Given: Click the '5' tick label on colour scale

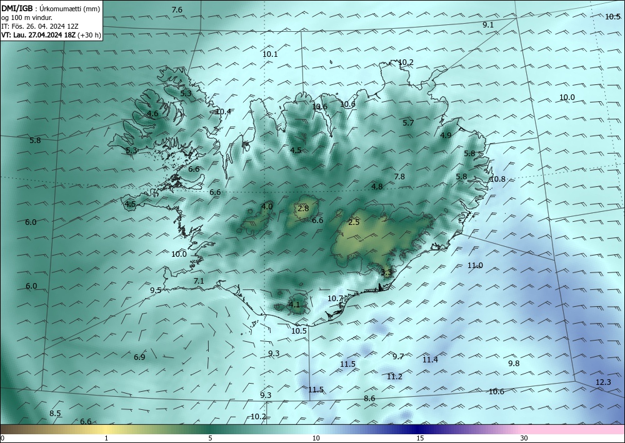Looking at the screenshot, I should click(x=210, y=439).
